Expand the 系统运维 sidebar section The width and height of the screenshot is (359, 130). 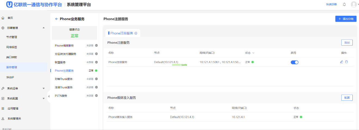44,88
